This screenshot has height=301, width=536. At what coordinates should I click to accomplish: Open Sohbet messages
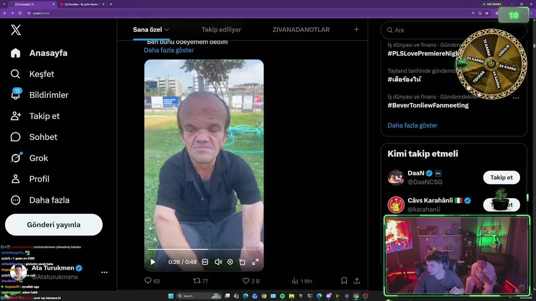tap(33, 137)
